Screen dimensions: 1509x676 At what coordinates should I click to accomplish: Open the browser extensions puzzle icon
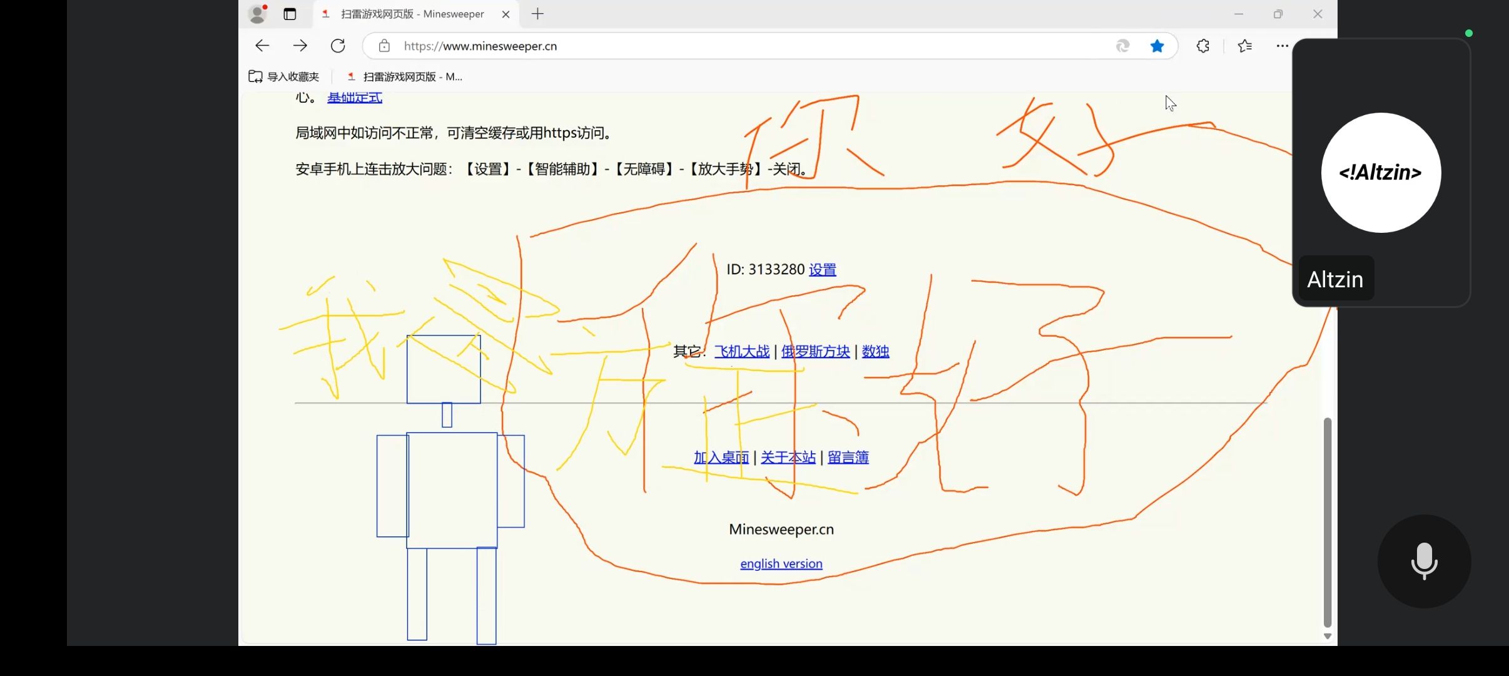(x=1202, y=46)
